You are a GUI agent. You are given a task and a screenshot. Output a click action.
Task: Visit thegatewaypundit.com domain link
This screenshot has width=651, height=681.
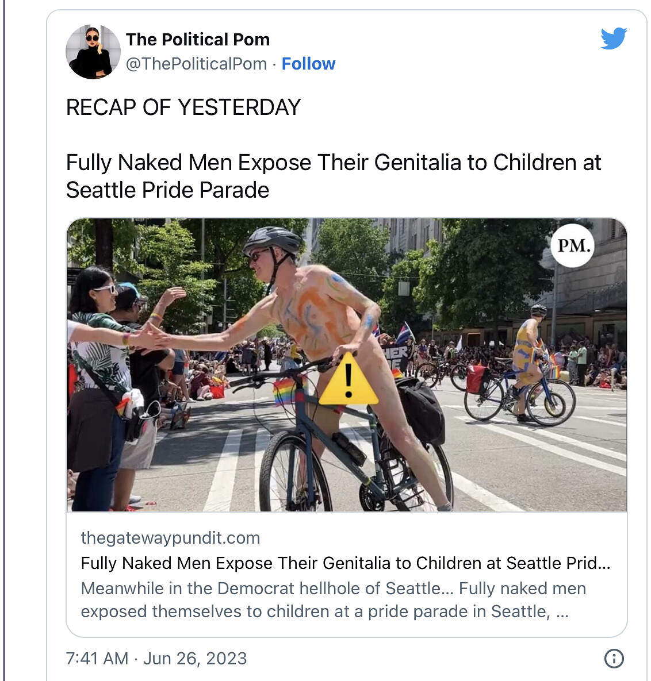pyautogui.click(x=170, y=538)
